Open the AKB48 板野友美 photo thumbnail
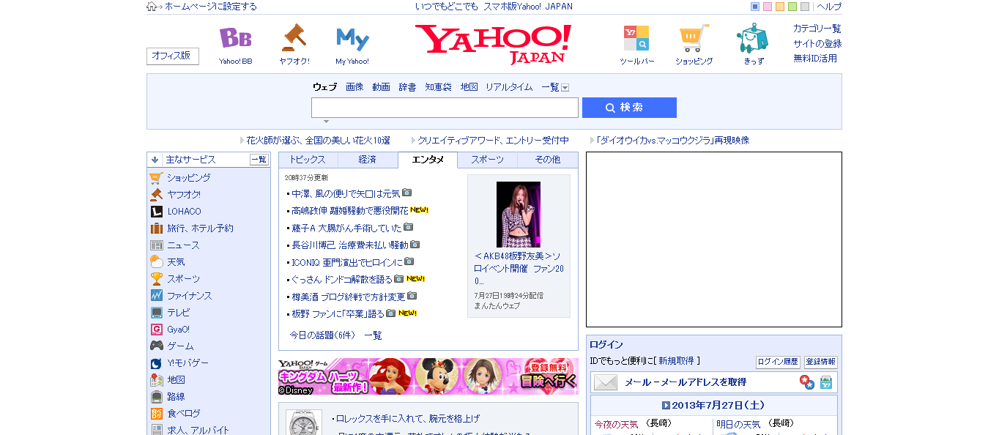 tap(519, 215)
